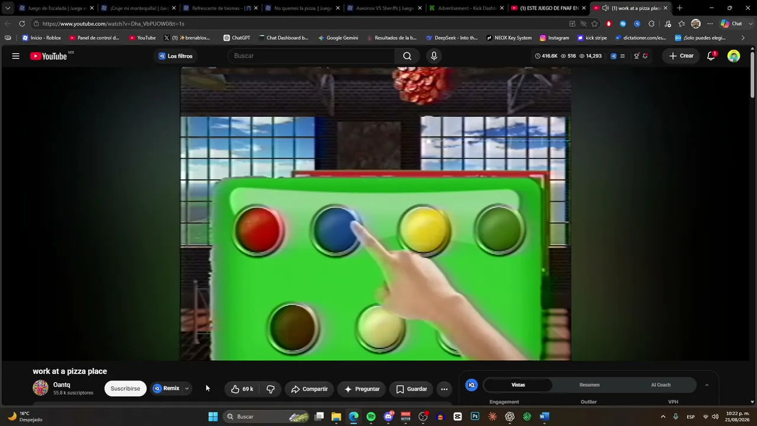Screen dimensions: 757x426
Task: Open the media control music icon in toolbar
Action: pos(667,24)
